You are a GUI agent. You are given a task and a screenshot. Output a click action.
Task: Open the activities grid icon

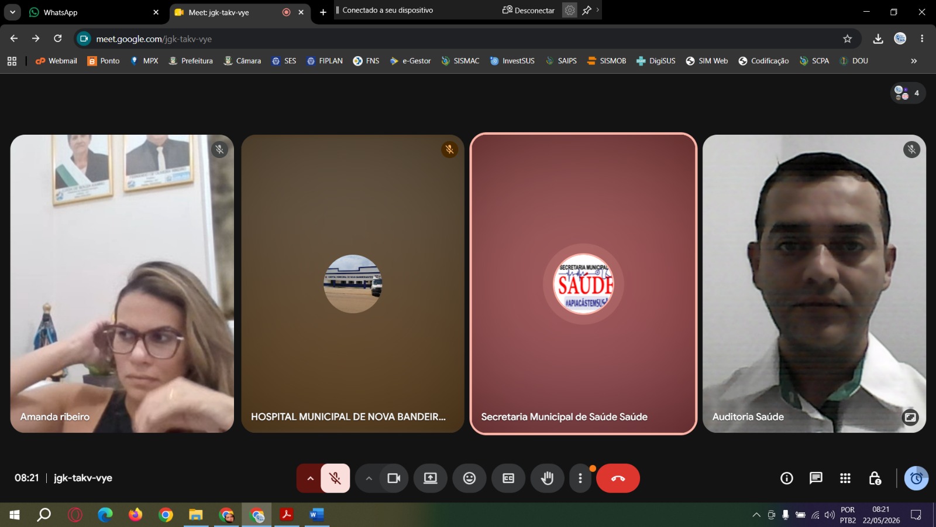pos(845,478)
